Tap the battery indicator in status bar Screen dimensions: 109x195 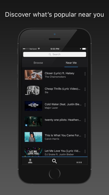pyautogui.click(x=84, y=49)
